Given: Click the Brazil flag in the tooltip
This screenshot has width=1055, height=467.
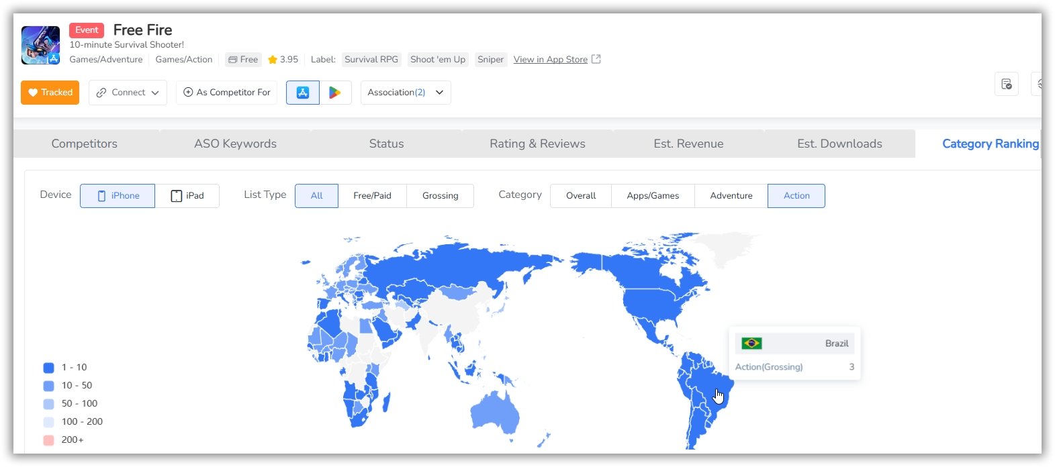Looking at the screenshot, I should click(751, 344).
